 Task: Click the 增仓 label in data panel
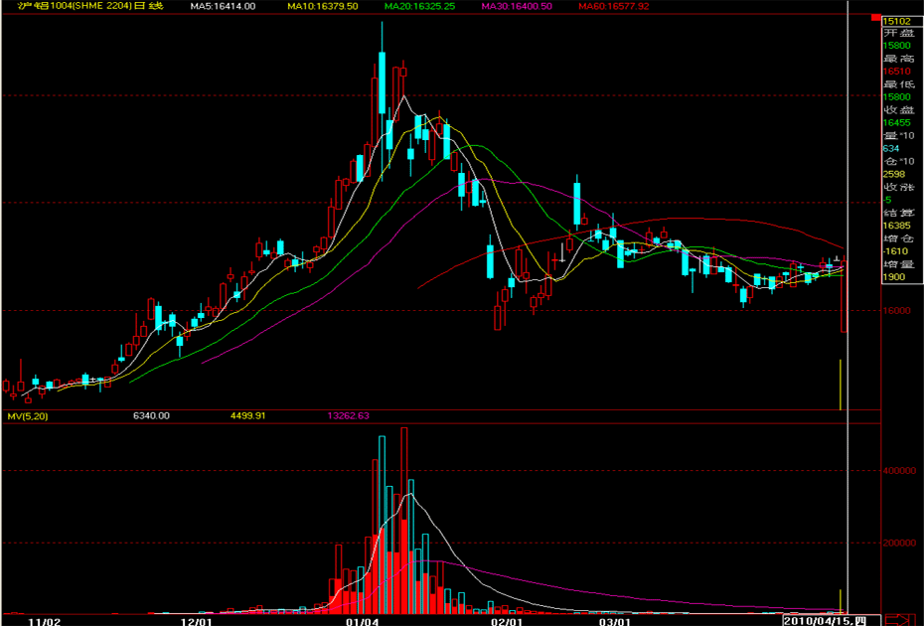[x=898, y=238]
